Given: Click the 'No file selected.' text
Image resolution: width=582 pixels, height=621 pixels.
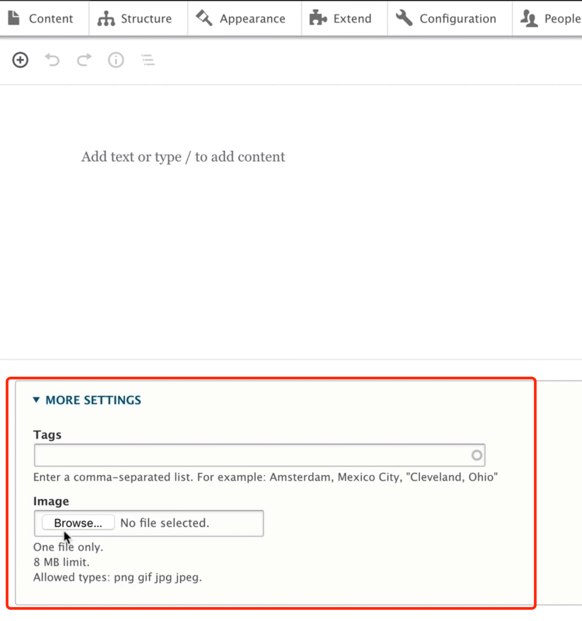Looking at the screenshot, I should coord(165,523).
